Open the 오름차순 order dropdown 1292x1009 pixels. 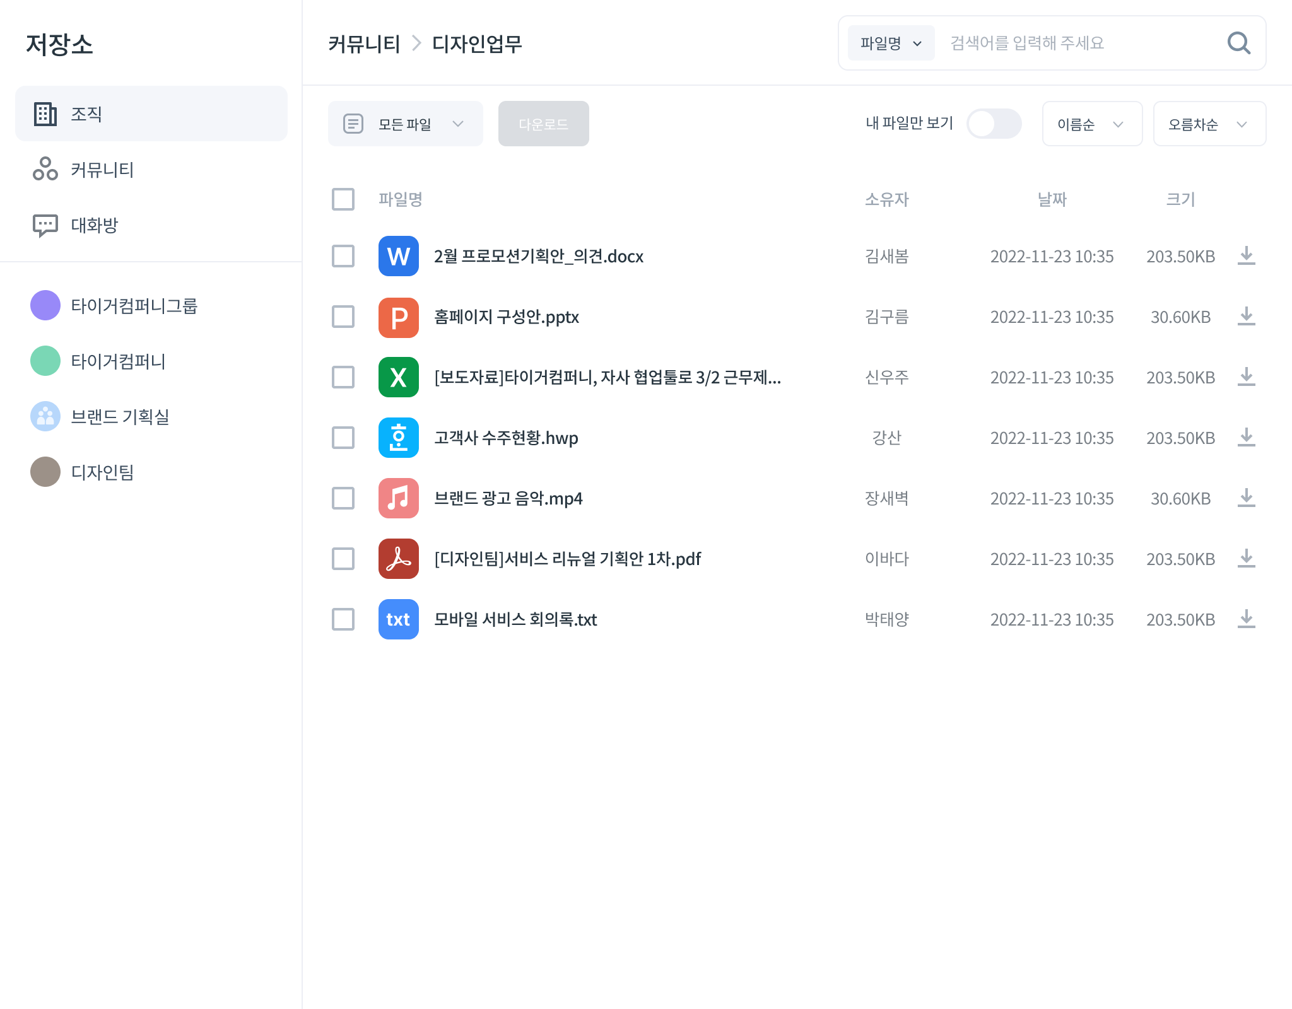[1209, 124]
